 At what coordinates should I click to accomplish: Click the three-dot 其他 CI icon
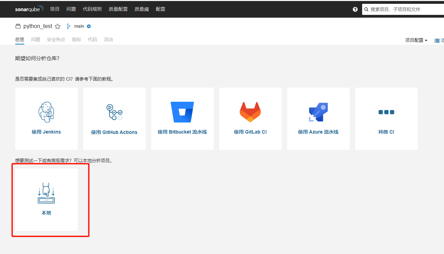(386, 112)
